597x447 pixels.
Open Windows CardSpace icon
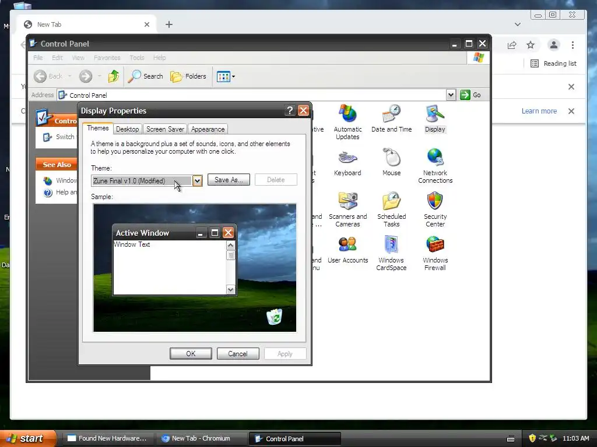(391, 253)
